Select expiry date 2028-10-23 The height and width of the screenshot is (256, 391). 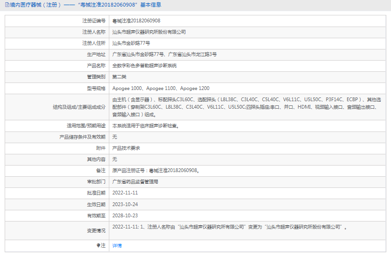click(125, 215)
